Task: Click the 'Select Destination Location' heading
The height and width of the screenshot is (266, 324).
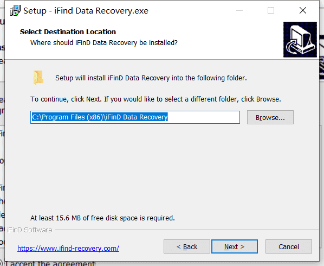Action: click(68, 31)
